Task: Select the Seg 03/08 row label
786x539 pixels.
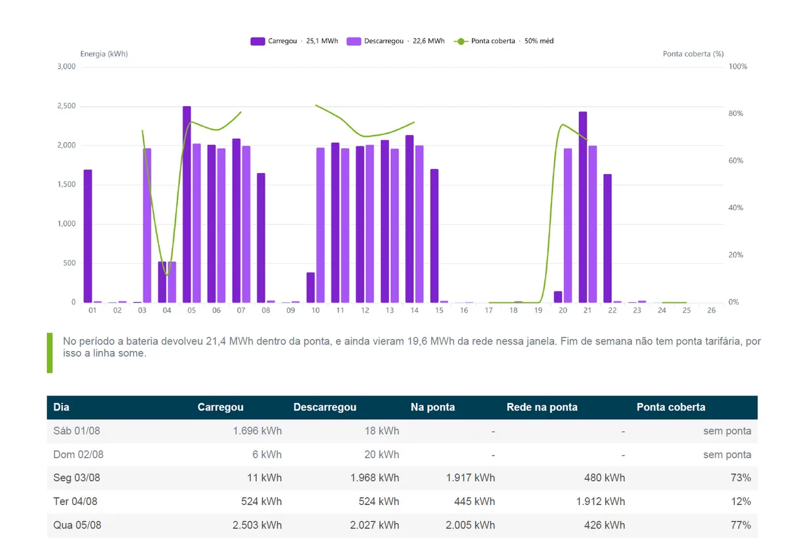Action: tap(77, 478)
